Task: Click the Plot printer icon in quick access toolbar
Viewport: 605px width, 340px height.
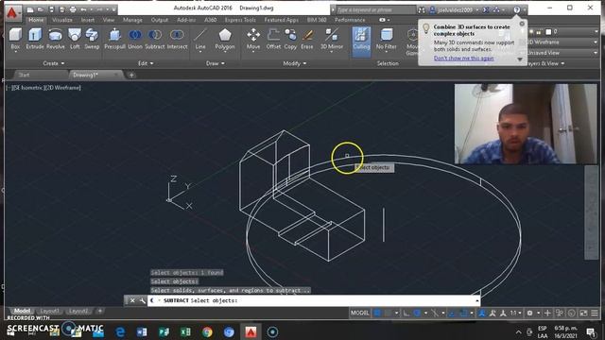Action: coord(73,9)
